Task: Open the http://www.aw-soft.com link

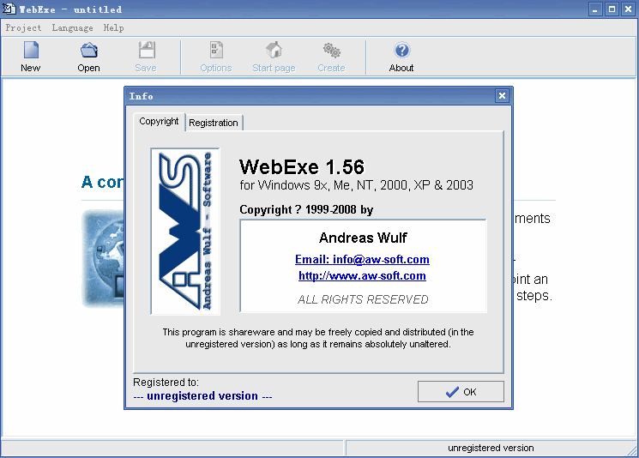Action: (x=362, y=276)
